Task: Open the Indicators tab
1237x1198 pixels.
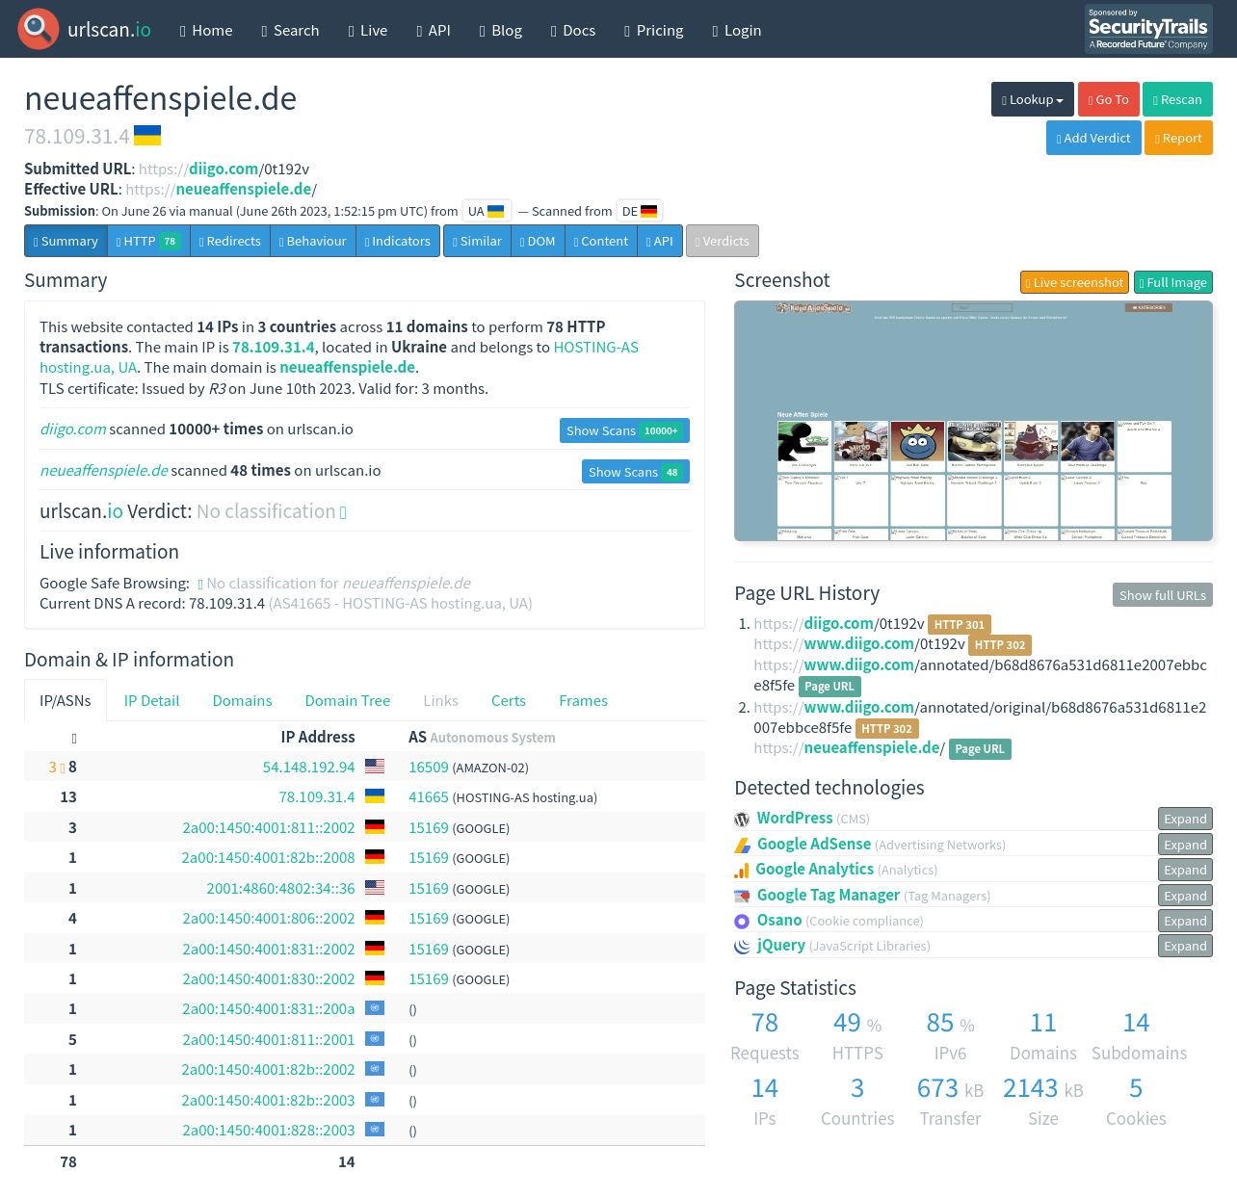Action: click(398, 241)
